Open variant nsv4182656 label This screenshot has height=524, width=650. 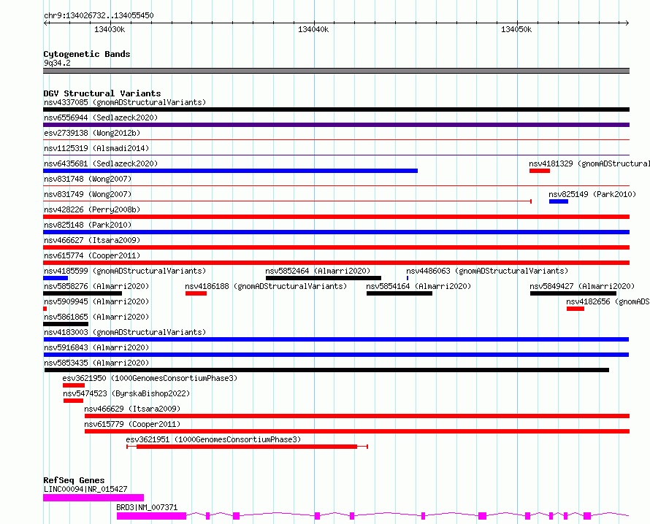tap(608, 301)
